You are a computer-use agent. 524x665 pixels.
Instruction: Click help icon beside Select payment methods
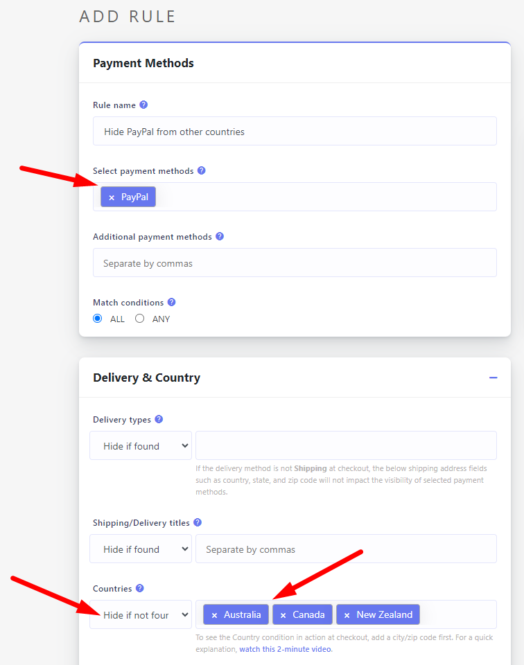click(x=202, y=170)
